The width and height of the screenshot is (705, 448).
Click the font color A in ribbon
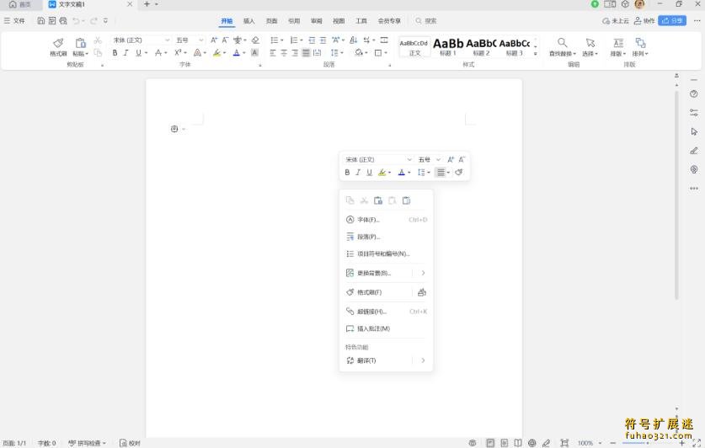point(237,53)
